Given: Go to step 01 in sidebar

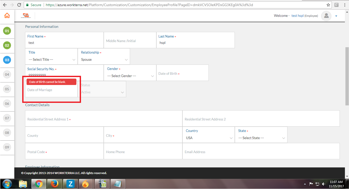Looking at the screenshot, I should [x=7, y=31].
